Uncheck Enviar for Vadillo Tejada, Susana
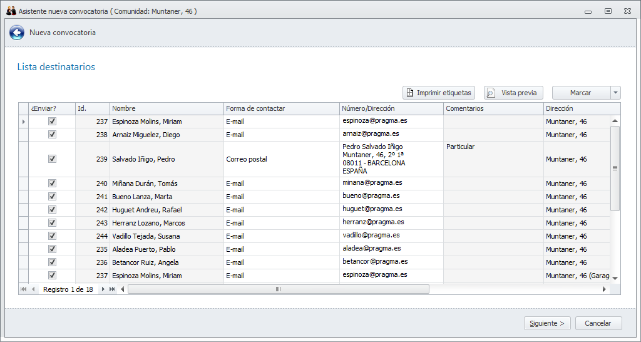The image size is (641, 342). (53, 236)
